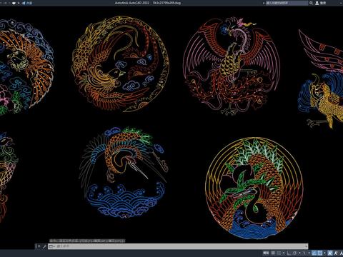Image resolution: width=343 pixels, height=257 pixels.
Task: Toggle annotation auto-scale icon in status bar
Action: (336, 253)
